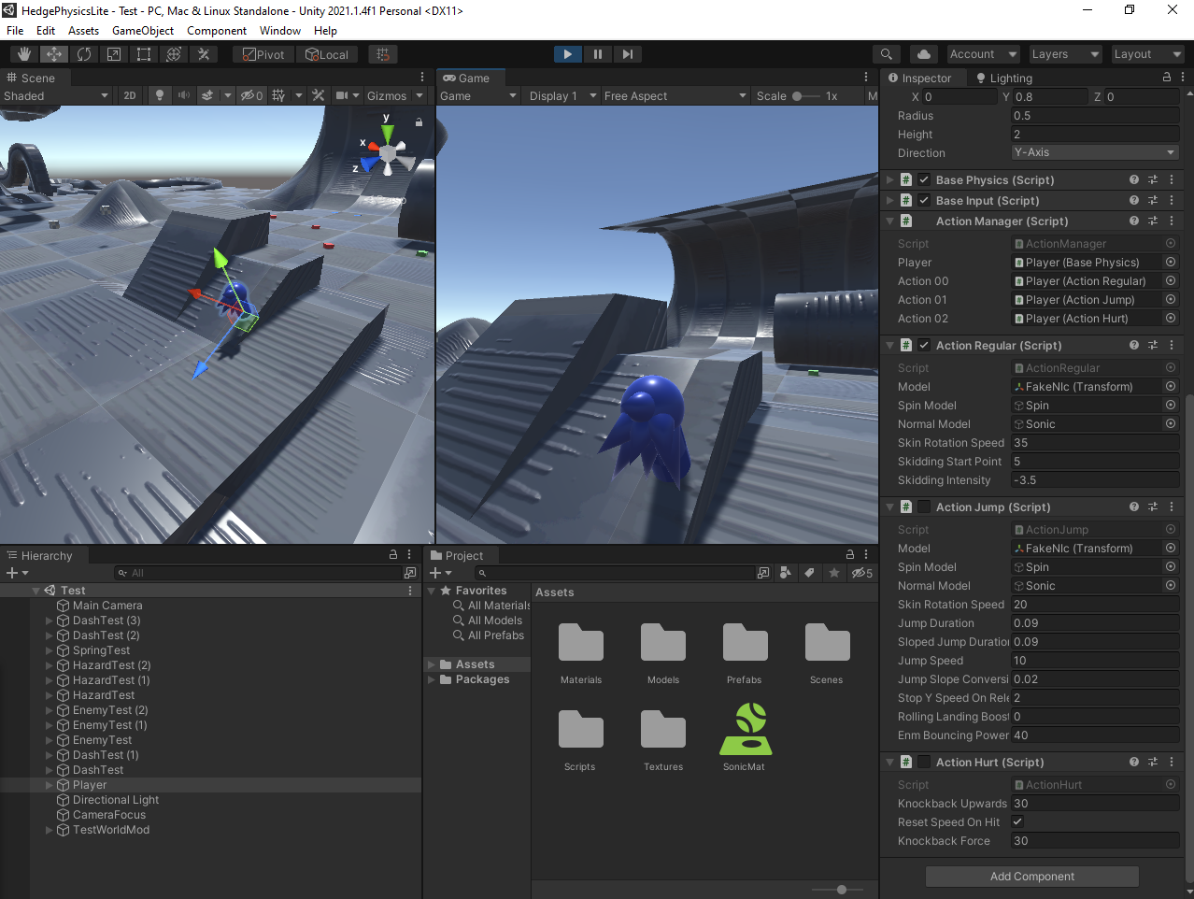Open Project search by label filter
Viewport: 1194px width, 899px height.
click(x=809, y=573)
